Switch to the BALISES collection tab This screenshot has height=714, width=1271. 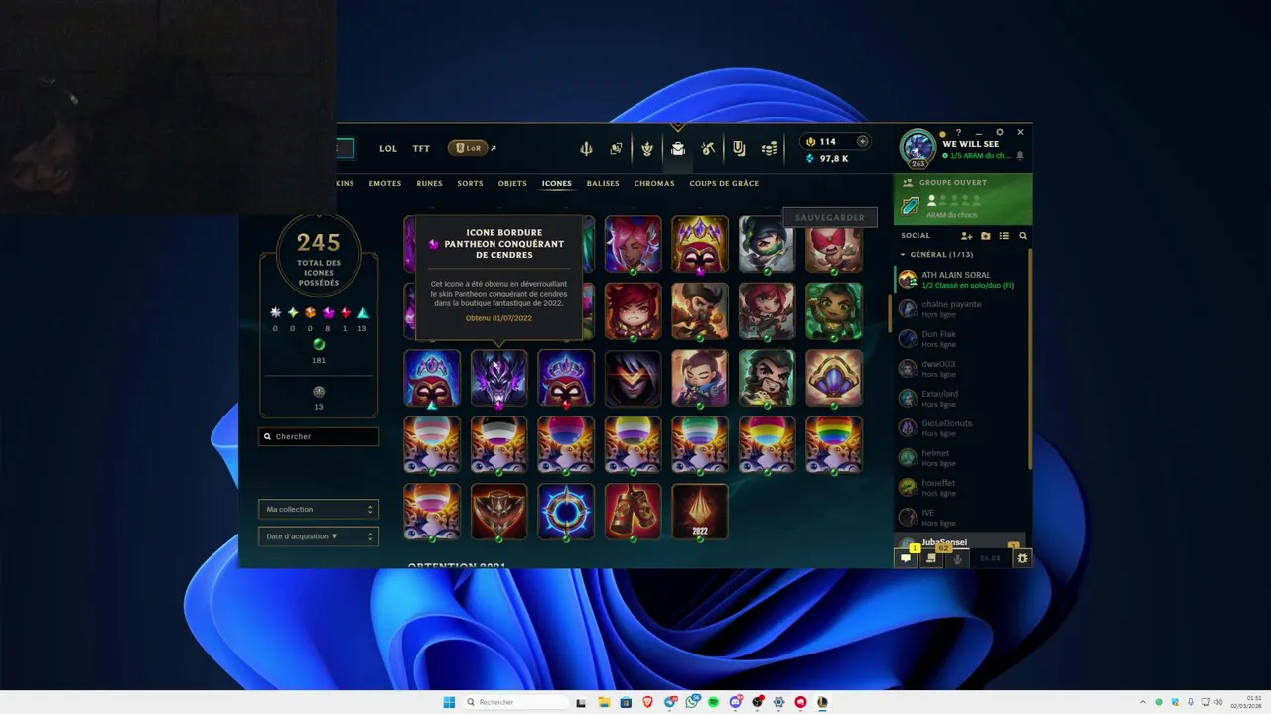[603, 183]
